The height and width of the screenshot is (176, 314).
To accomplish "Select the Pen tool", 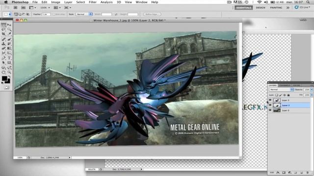I will pyautogui.click(x=3, y=58).
